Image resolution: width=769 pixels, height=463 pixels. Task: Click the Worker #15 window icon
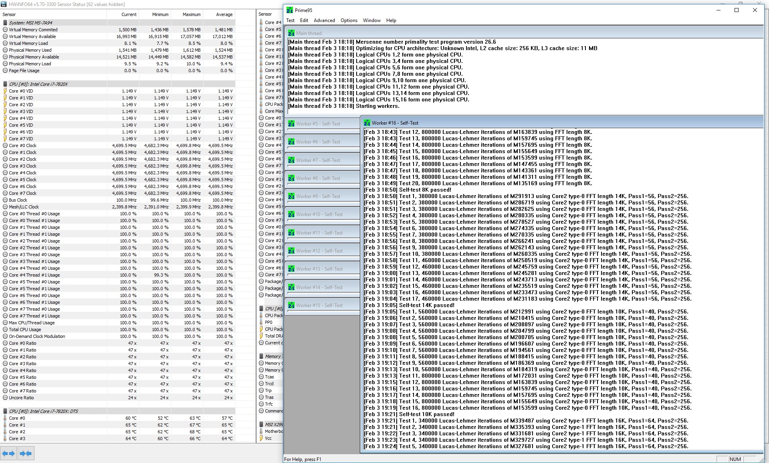[291, 305]
